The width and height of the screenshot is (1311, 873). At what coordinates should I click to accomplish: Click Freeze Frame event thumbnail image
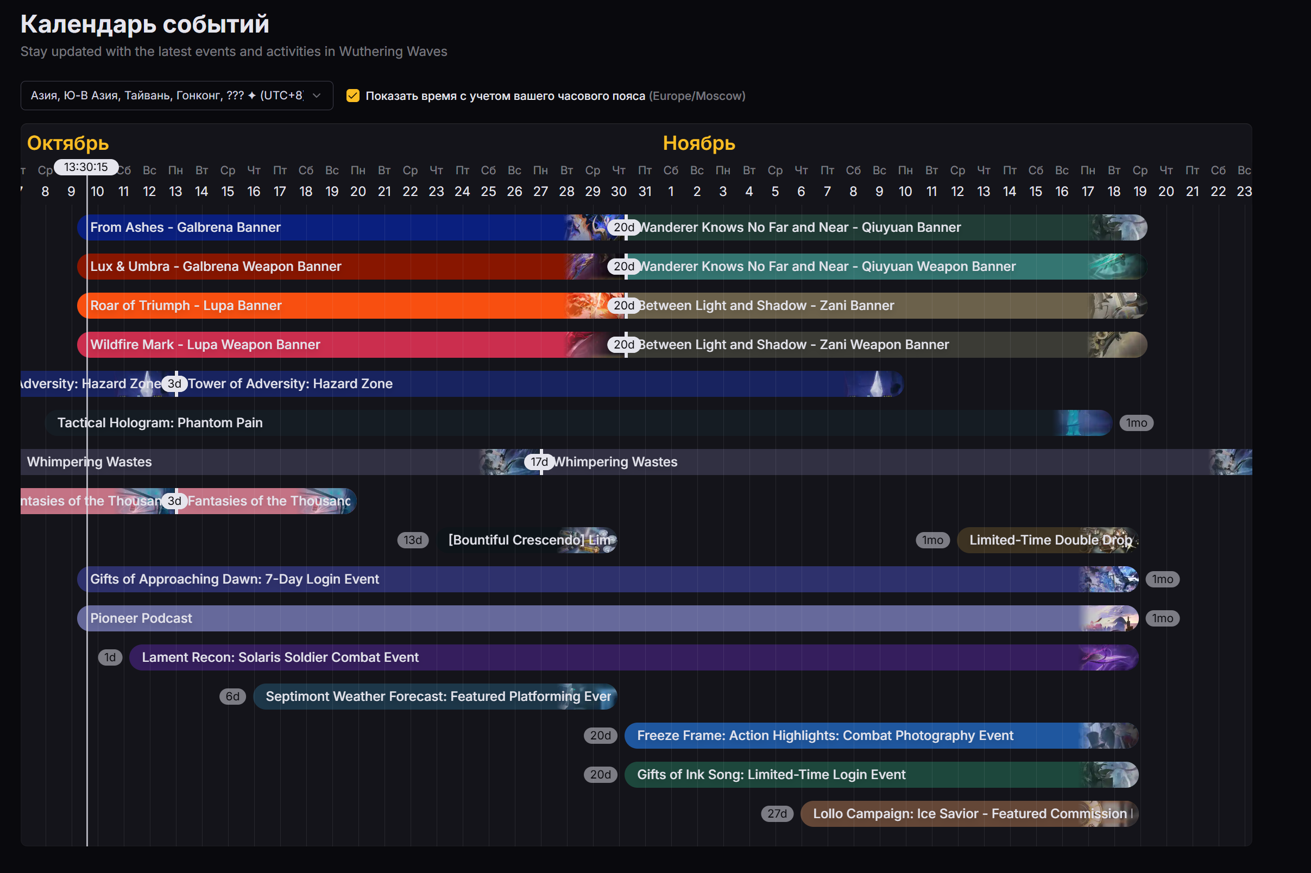tap(1108, 736)
